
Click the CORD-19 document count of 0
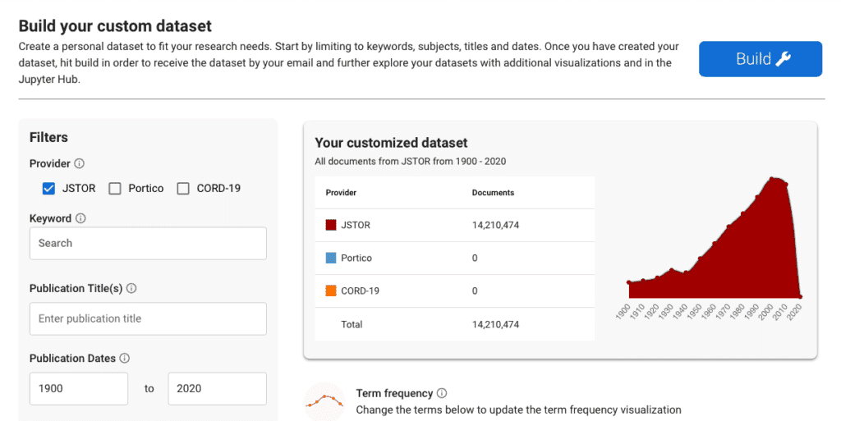(475, 291)
